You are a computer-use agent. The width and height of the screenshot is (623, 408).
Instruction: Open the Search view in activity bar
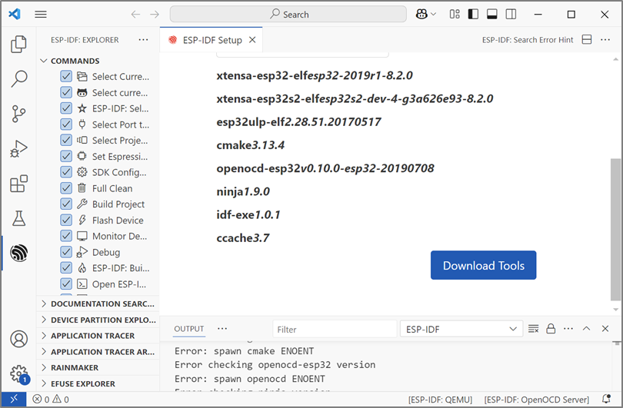click(18, 78)
